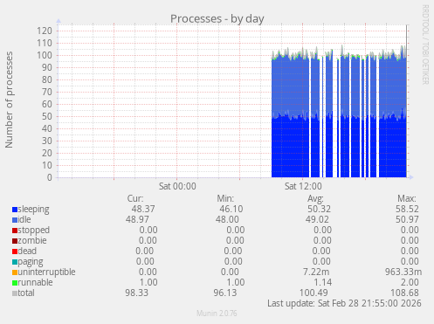Click the 'runnable' legend label

(35, 282)
